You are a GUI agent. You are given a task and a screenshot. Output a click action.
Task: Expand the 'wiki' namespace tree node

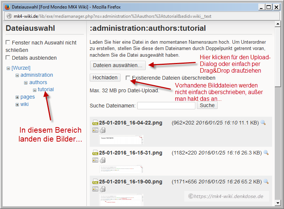tap(17, 104)
